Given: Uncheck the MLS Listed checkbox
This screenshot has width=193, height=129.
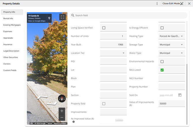Looking at the screenshot, I should pos(162,70).
